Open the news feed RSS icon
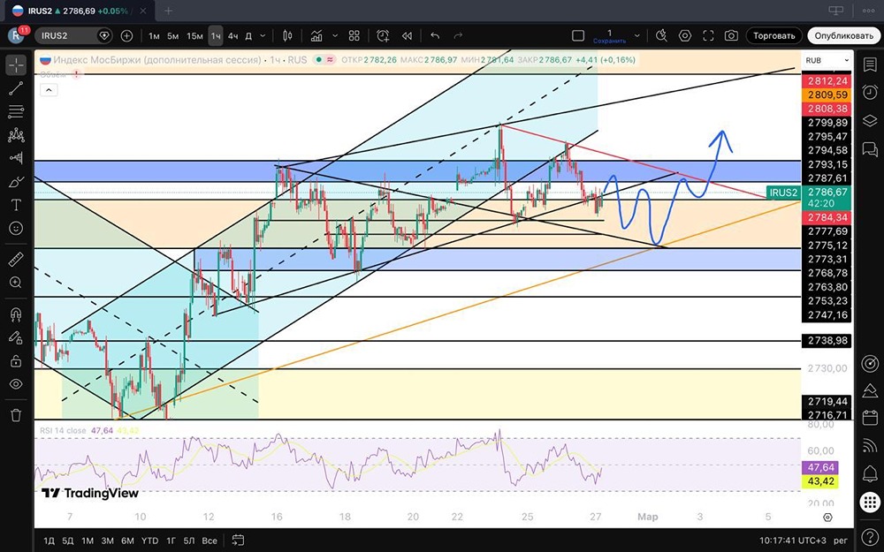 (x=870, y=445)
